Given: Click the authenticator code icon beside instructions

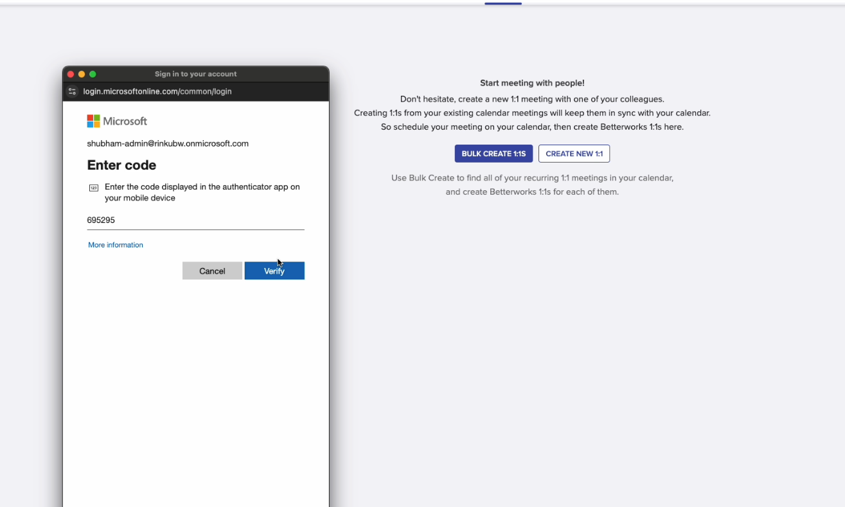Looking at the screenshot, I should (94, 188).
